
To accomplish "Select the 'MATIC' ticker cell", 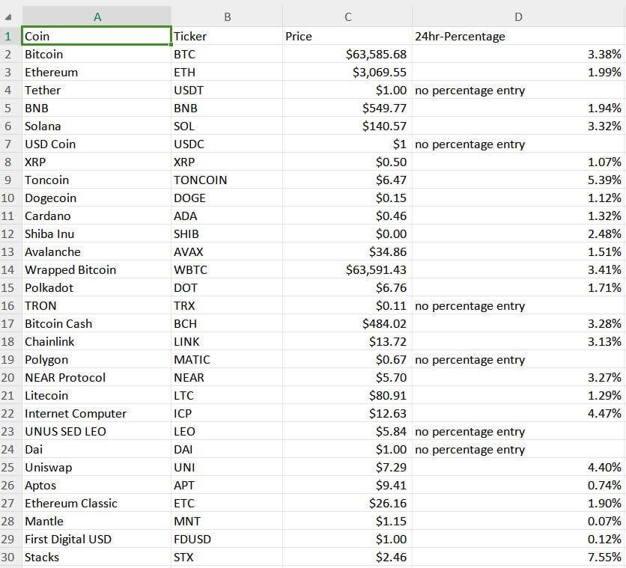I will (x=227, y=359).
